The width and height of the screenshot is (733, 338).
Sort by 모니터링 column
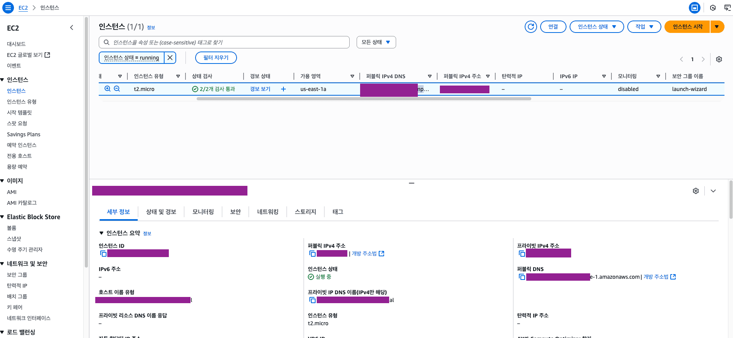tap(658, 76)
